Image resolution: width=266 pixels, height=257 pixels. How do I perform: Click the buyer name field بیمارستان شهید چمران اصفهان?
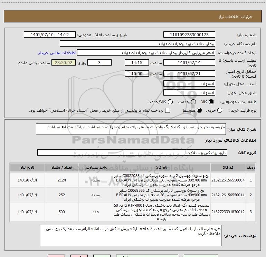[137, 44]
